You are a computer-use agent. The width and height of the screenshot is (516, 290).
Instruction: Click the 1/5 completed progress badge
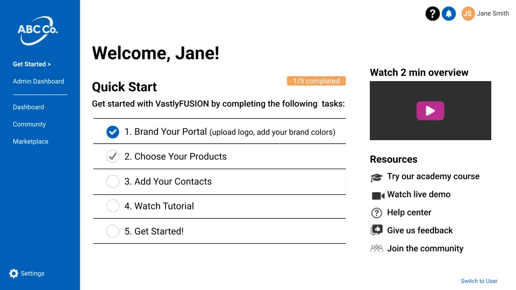[x=316, y=81]
